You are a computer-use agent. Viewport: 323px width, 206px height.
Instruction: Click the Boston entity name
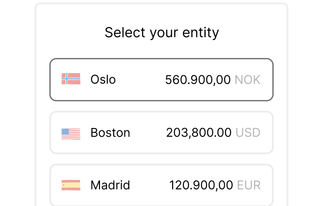coord(110,133)
